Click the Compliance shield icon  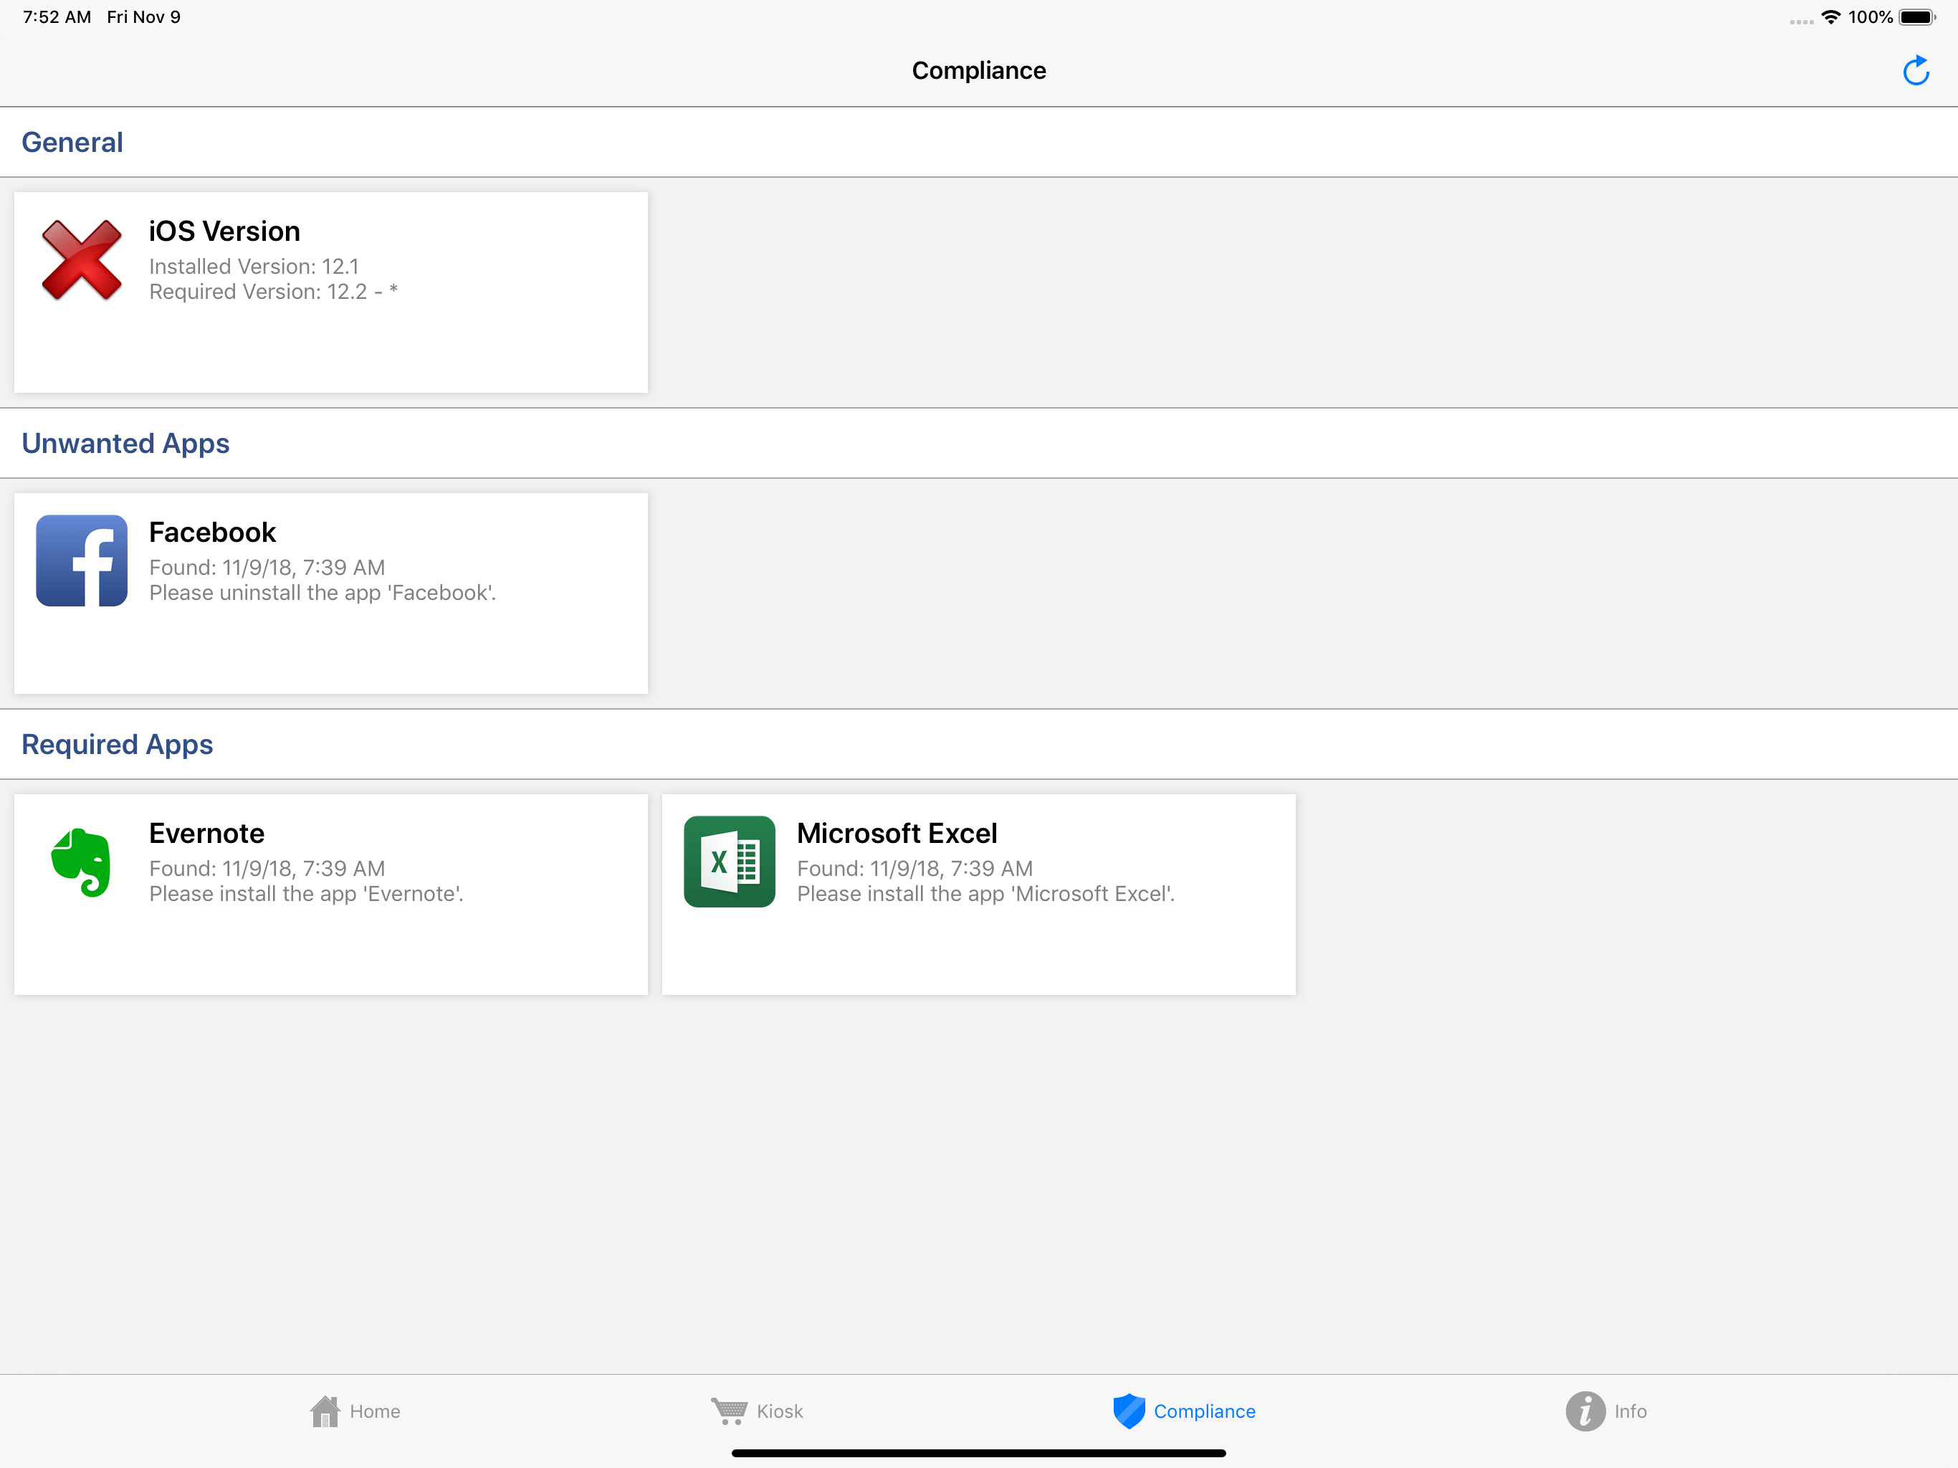pos(1129,1411)
